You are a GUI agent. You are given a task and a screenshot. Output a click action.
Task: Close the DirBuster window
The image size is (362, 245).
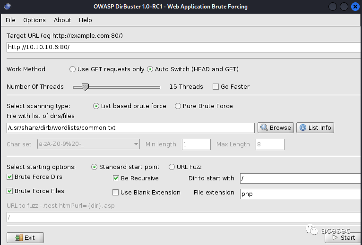pos(355,7)
